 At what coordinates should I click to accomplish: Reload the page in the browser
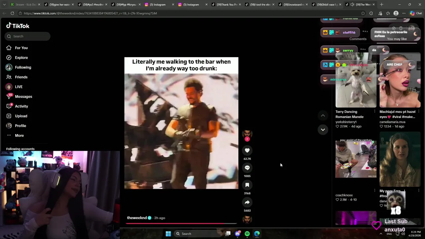(12, 13)
